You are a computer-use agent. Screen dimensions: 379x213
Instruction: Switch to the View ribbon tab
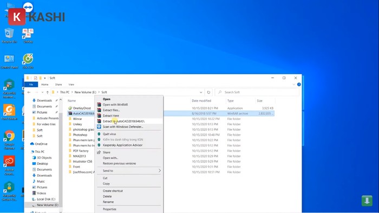(x=71, y=84)
